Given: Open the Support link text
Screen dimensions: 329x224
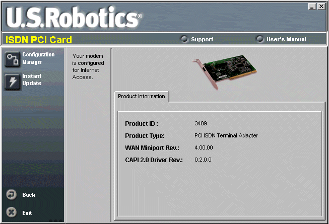Looking at the screenshot, I should click(202, 39).
